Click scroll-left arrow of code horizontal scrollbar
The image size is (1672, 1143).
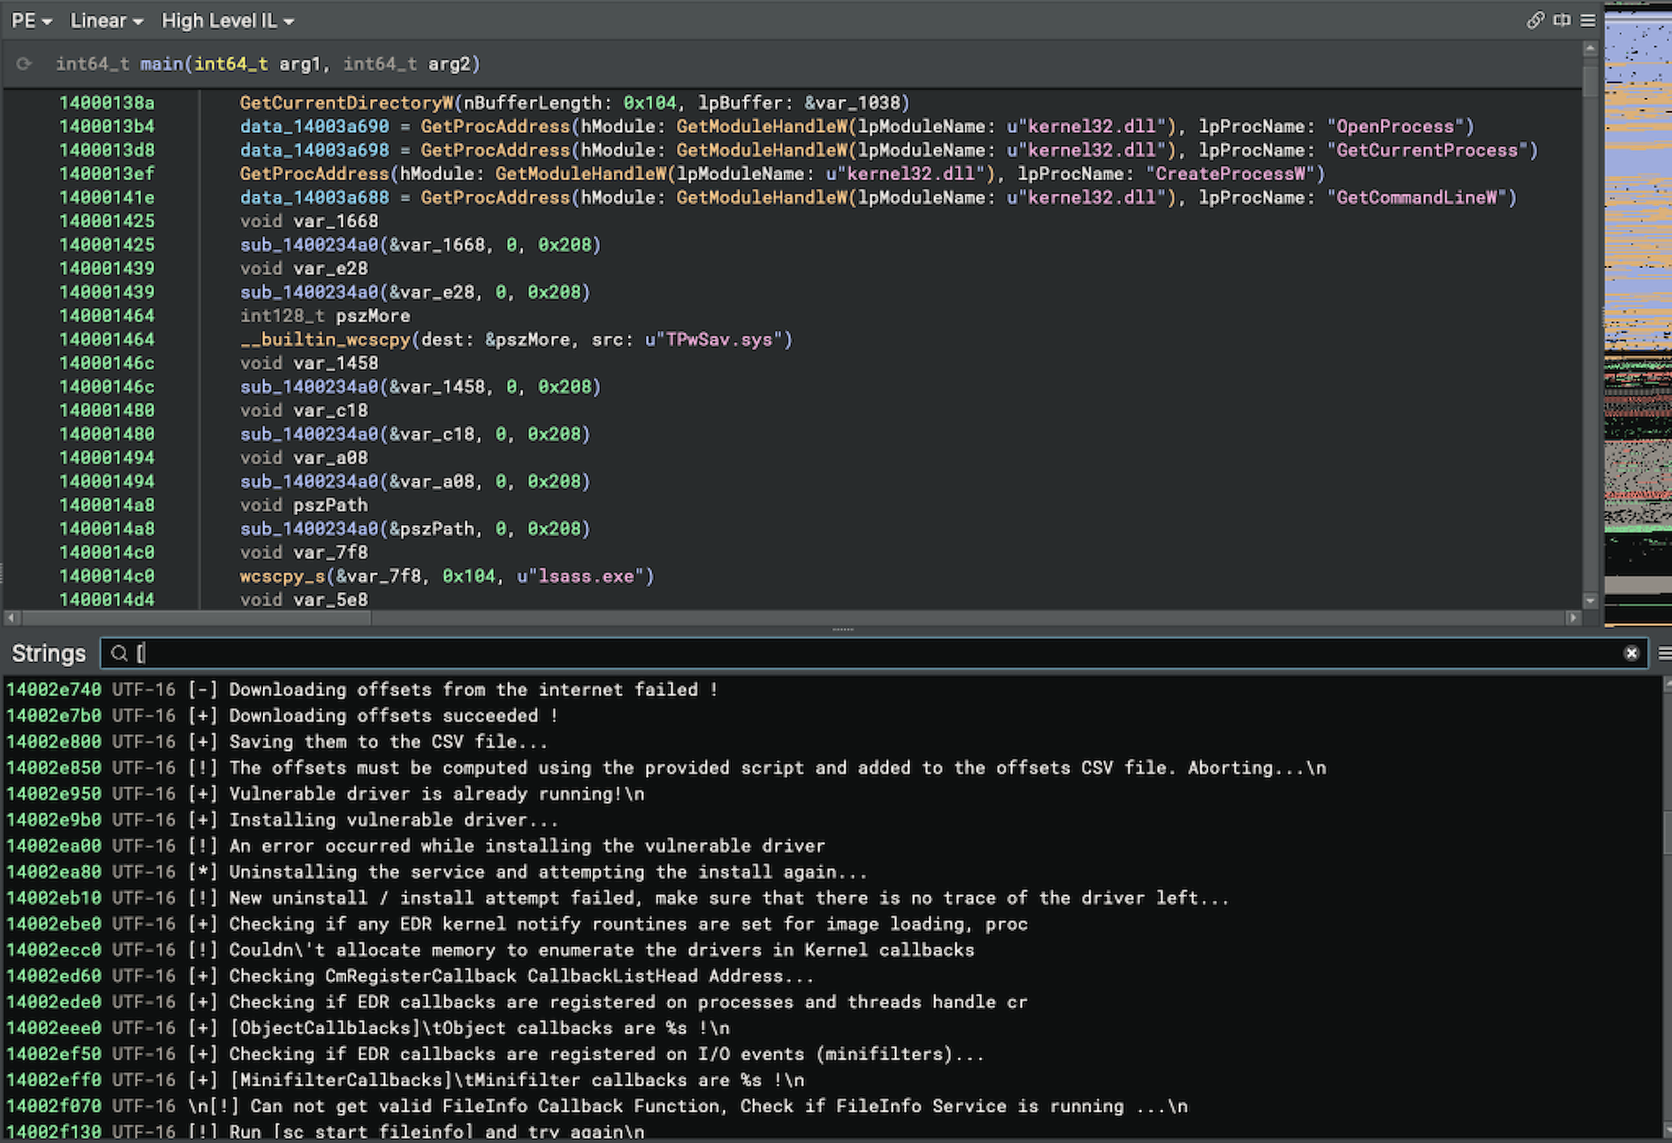(x=11, y=618)
